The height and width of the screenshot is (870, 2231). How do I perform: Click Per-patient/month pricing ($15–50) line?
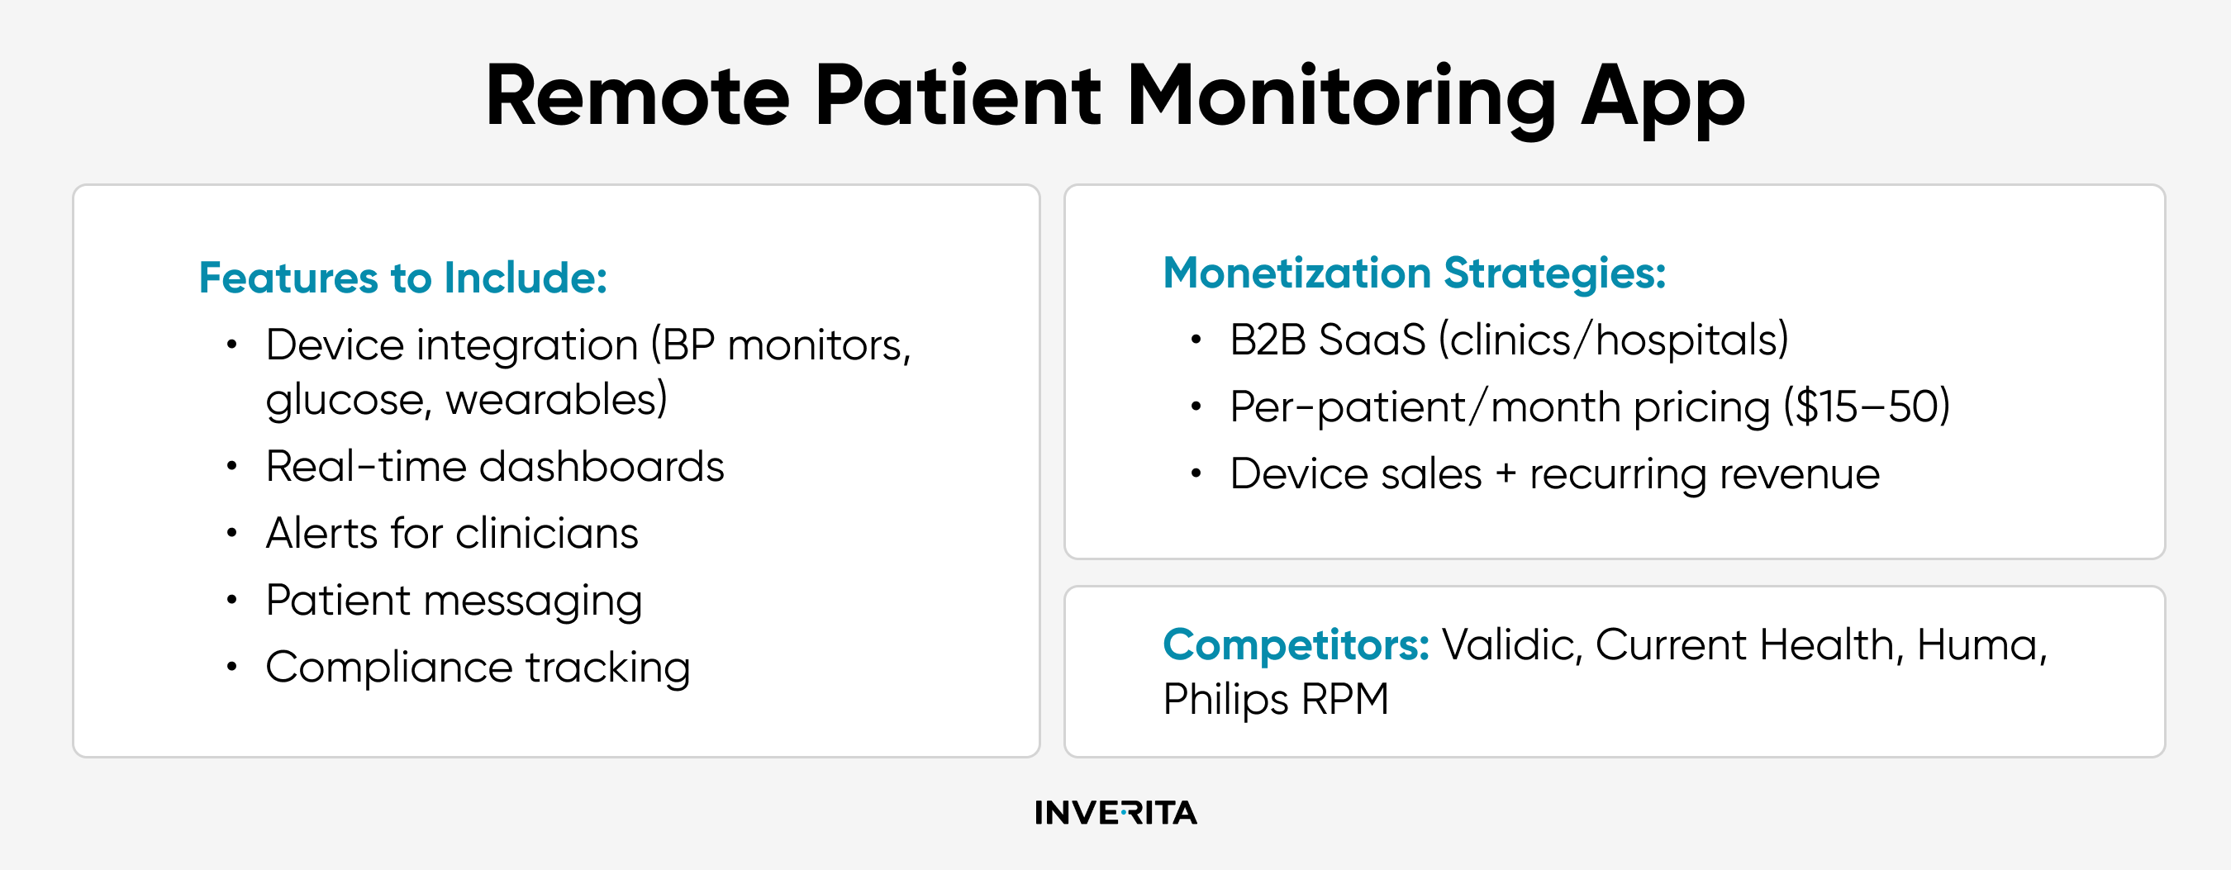(1590, 406)
